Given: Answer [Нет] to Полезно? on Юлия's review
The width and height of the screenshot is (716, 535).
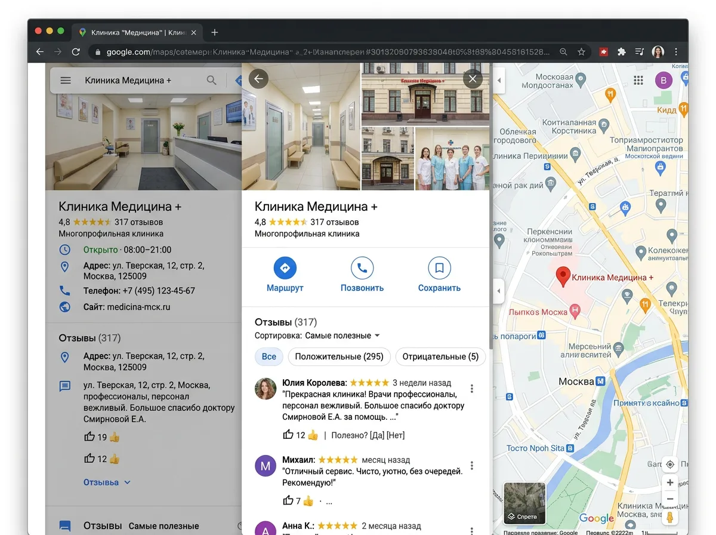Looking at the screenshot, I should 396,435.
